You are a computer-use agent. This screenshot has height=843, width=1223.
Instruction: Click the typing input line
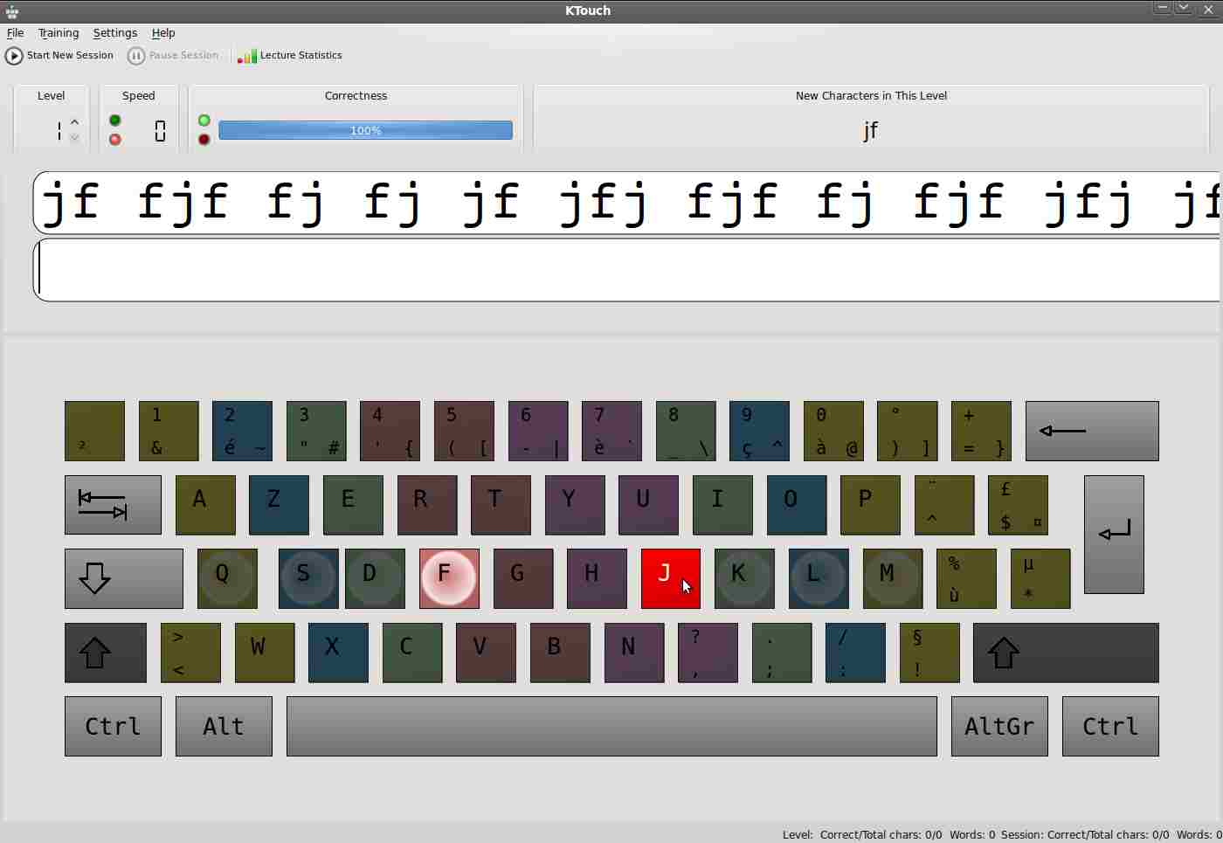pyautogui.click(x=627, y=270)
